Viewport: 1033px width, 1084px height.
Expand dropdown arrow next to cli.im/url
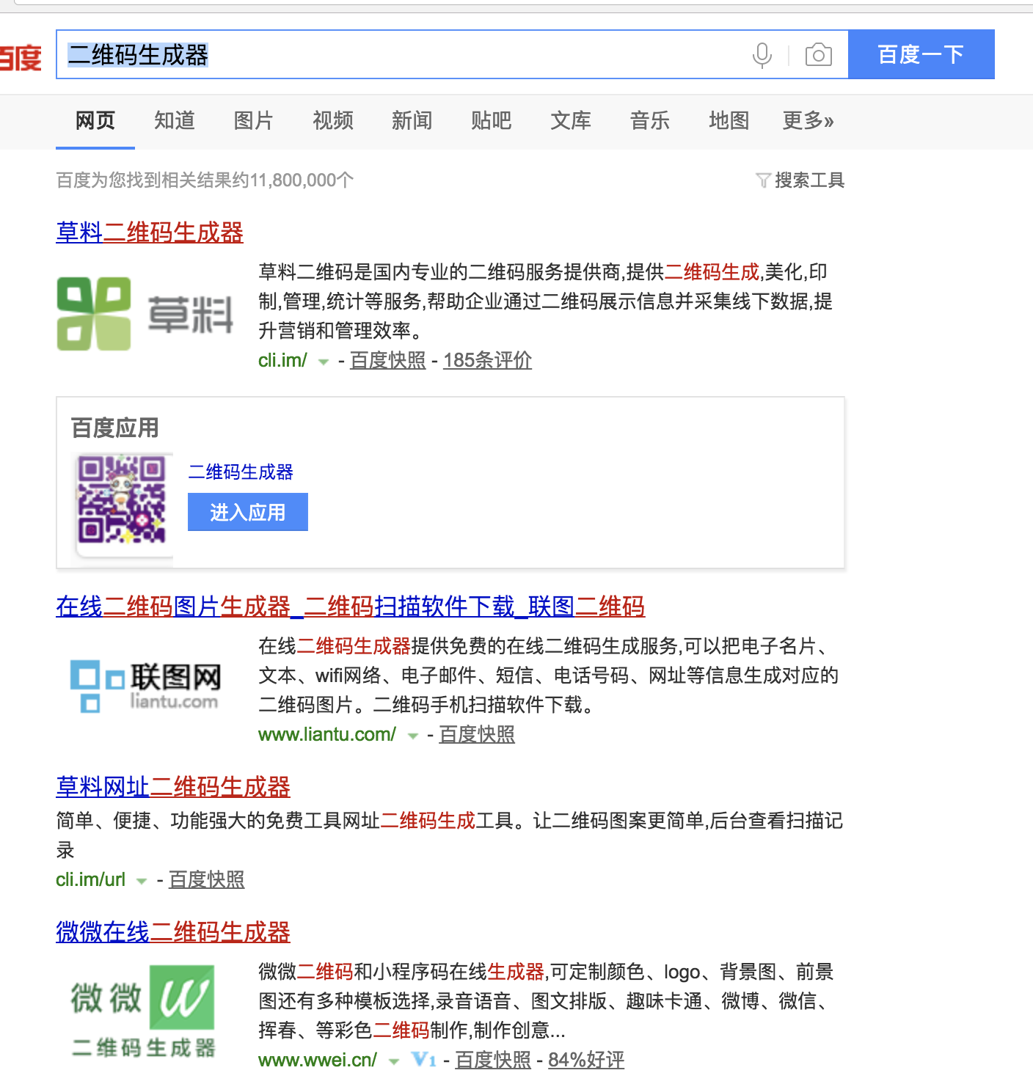(x=142, y=881)
